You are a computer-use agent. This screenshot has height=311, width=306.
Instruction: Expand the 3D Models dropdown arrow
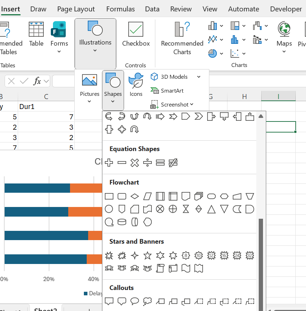[x=199, y=77]
